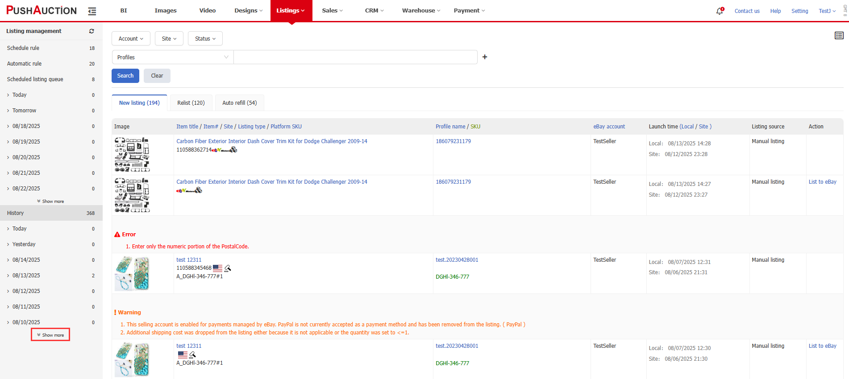Click the US flag icon next to 110588345468
The height and width of the screenshot is (379, 849).
[217, 268]
